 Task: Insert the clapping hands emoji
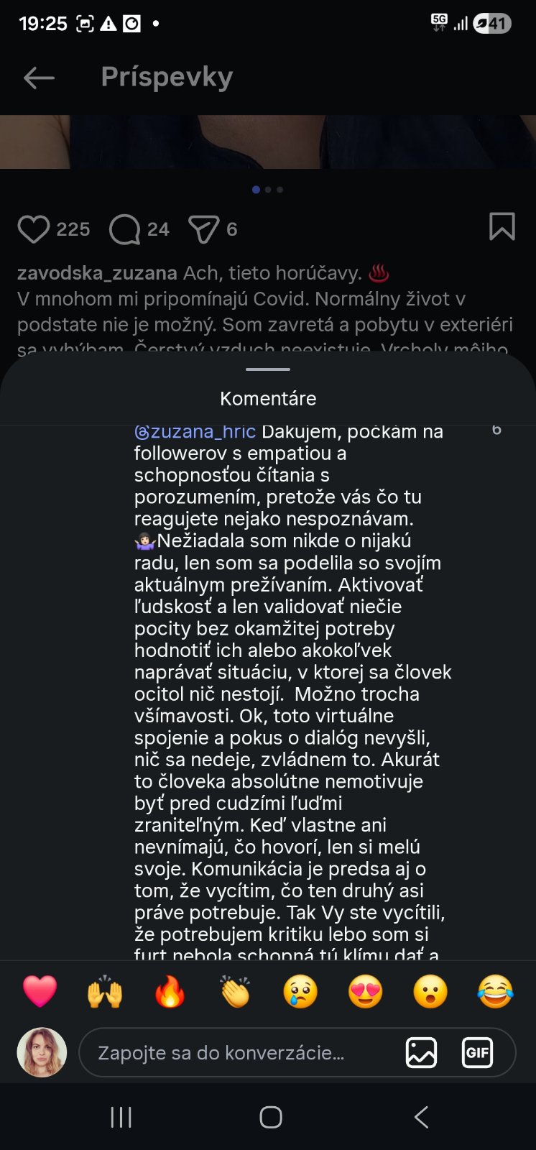click(x=235, y=991)
